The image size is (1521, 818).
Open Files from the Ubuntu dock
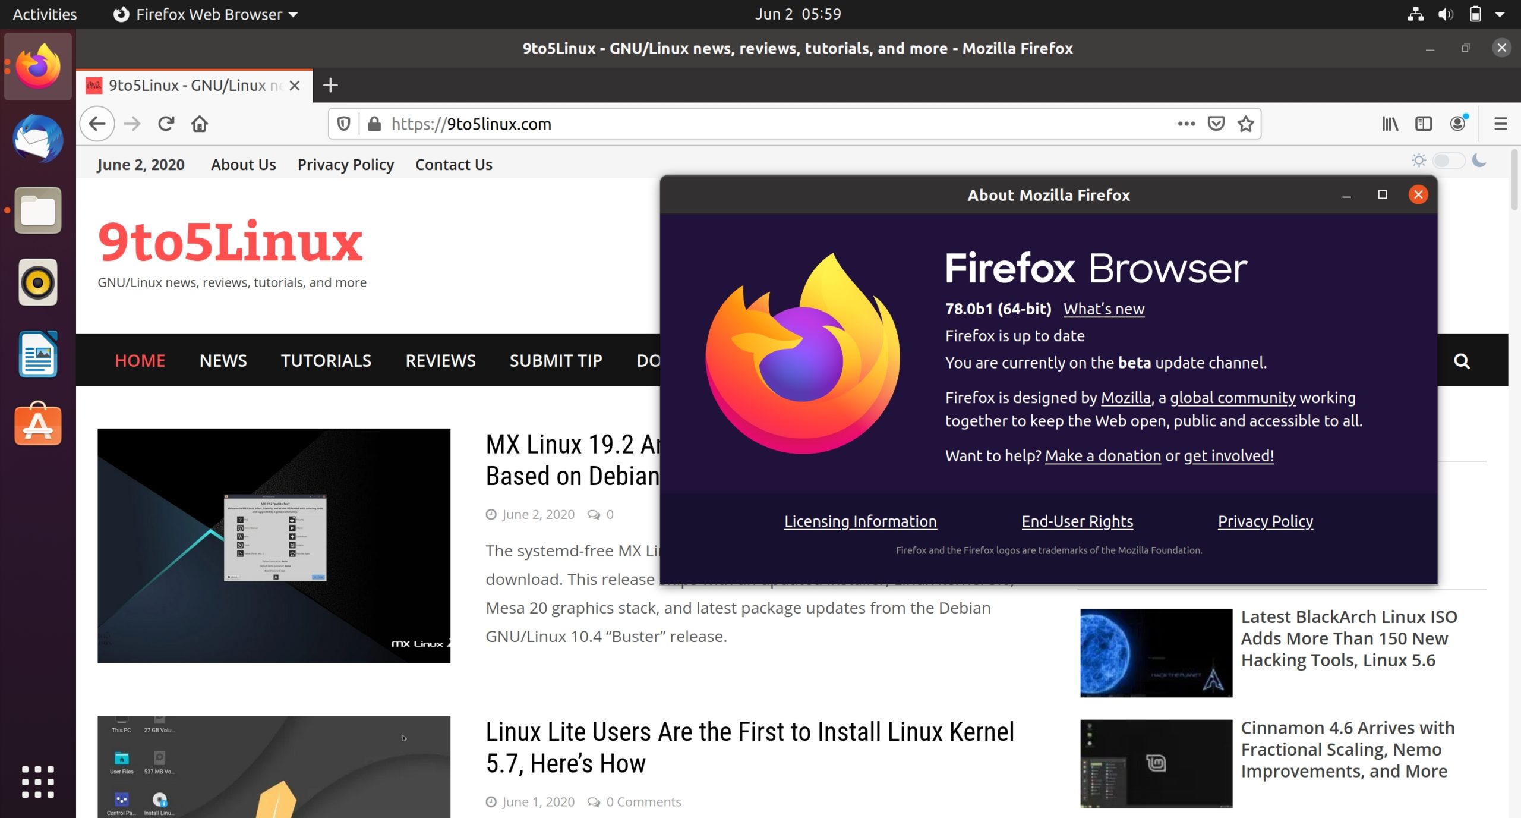(x=38, y=210)
